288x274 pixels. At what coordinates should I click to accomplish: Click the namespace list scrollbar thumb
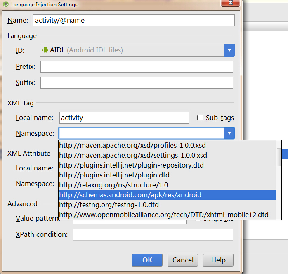coord(279,157)
